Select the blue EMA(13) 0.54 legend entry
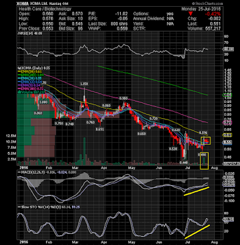 [x=30, y=82]
